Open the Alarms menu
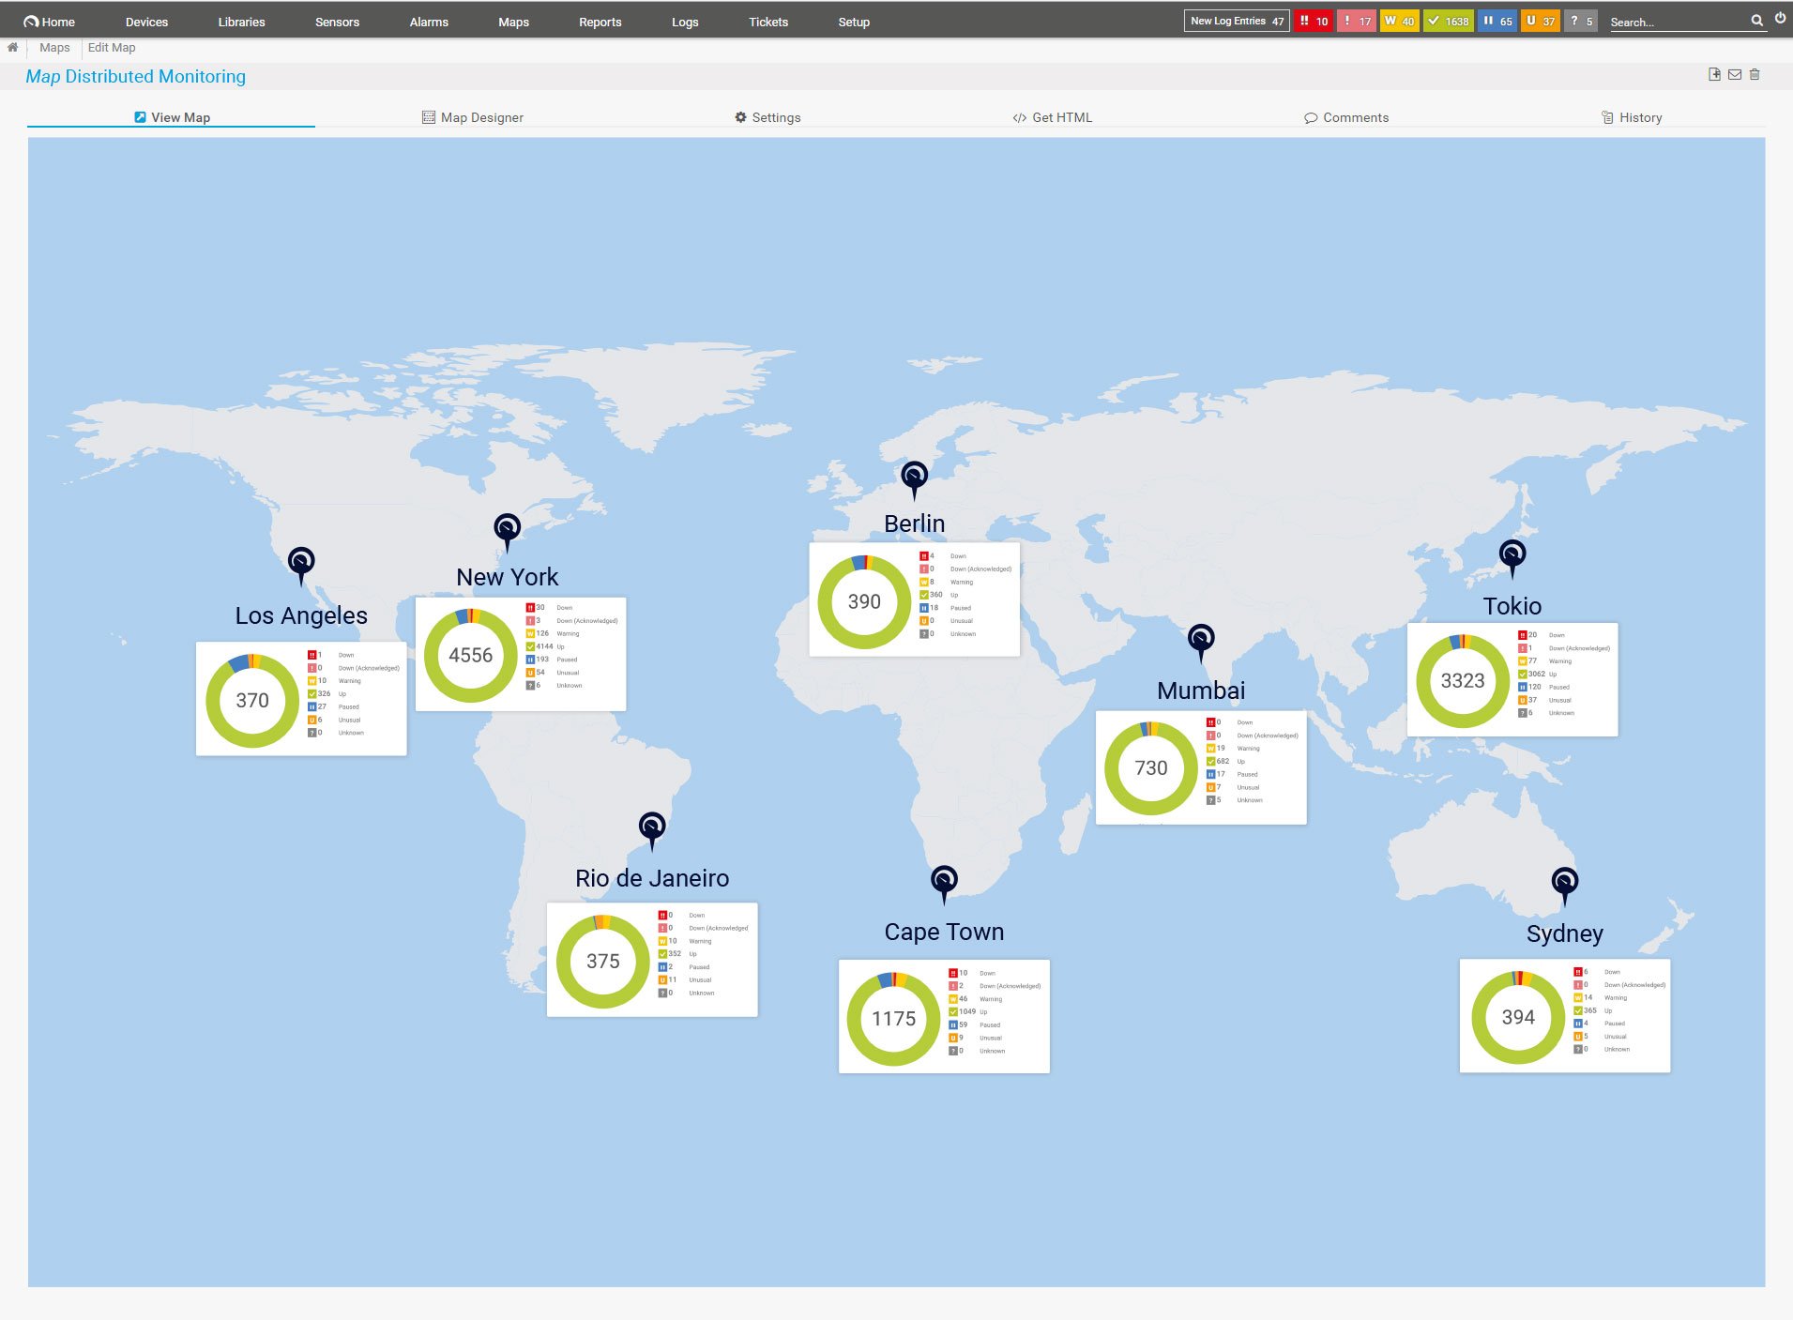Viewport: 1793px width, 1320px height. [x=428, y=22]
